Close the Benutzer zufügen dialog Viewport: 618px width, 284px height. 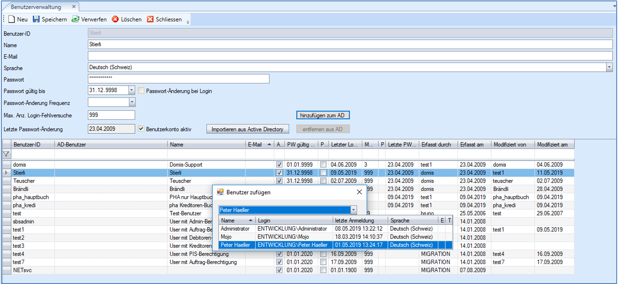[x=359, y=192]
